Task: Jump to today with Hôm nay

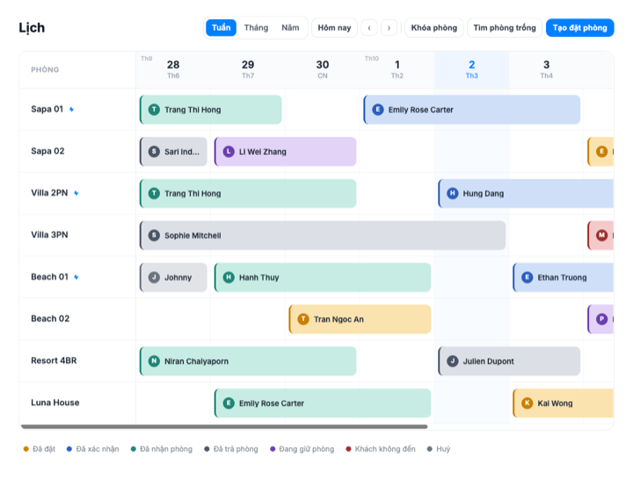Action: tap(334, 27)
